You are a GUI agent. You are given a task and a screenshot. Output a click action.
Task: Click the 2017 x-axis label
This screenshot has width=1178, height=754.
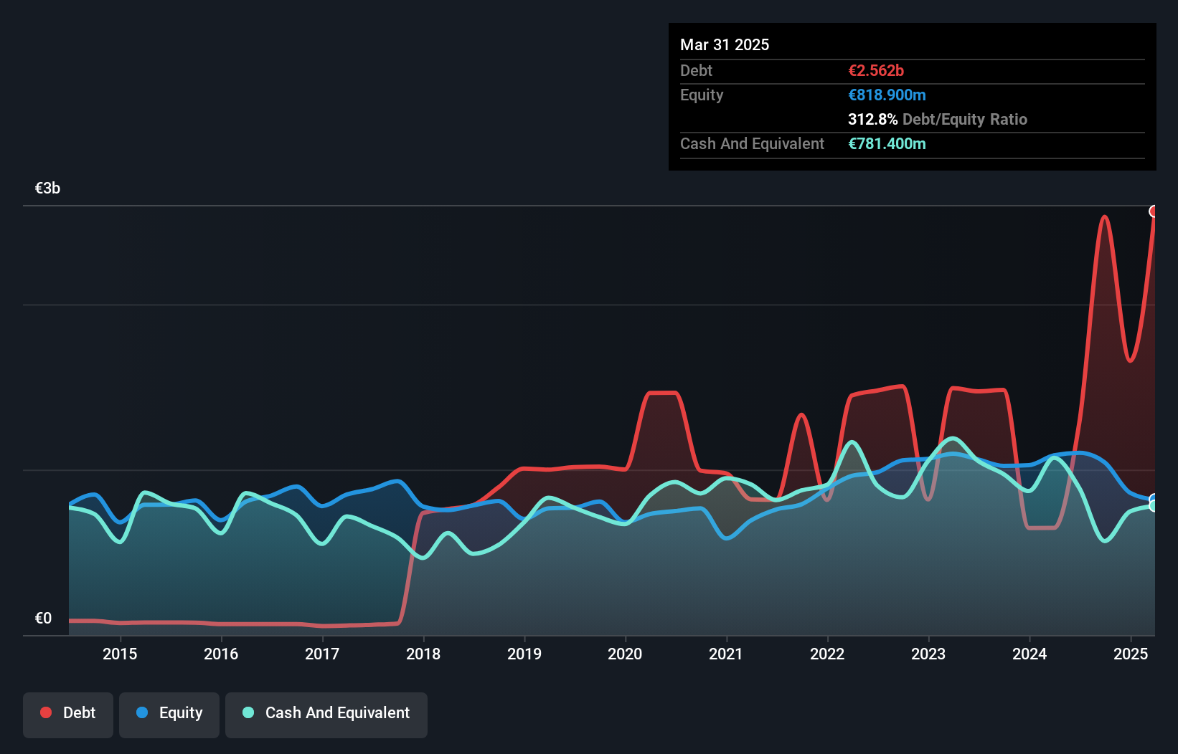click(322, 654)
